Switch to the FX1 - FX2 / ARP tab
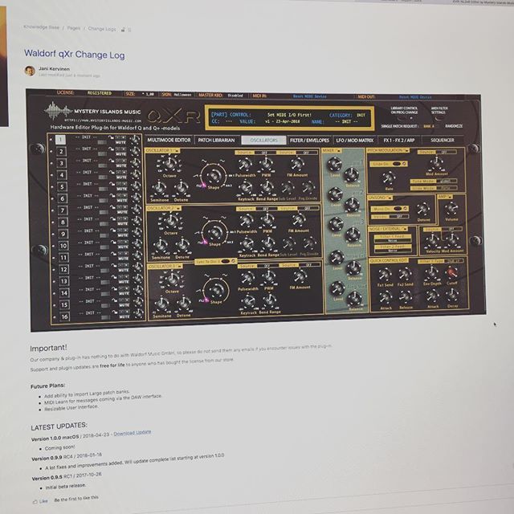The image size is (514, 514). 399,141
